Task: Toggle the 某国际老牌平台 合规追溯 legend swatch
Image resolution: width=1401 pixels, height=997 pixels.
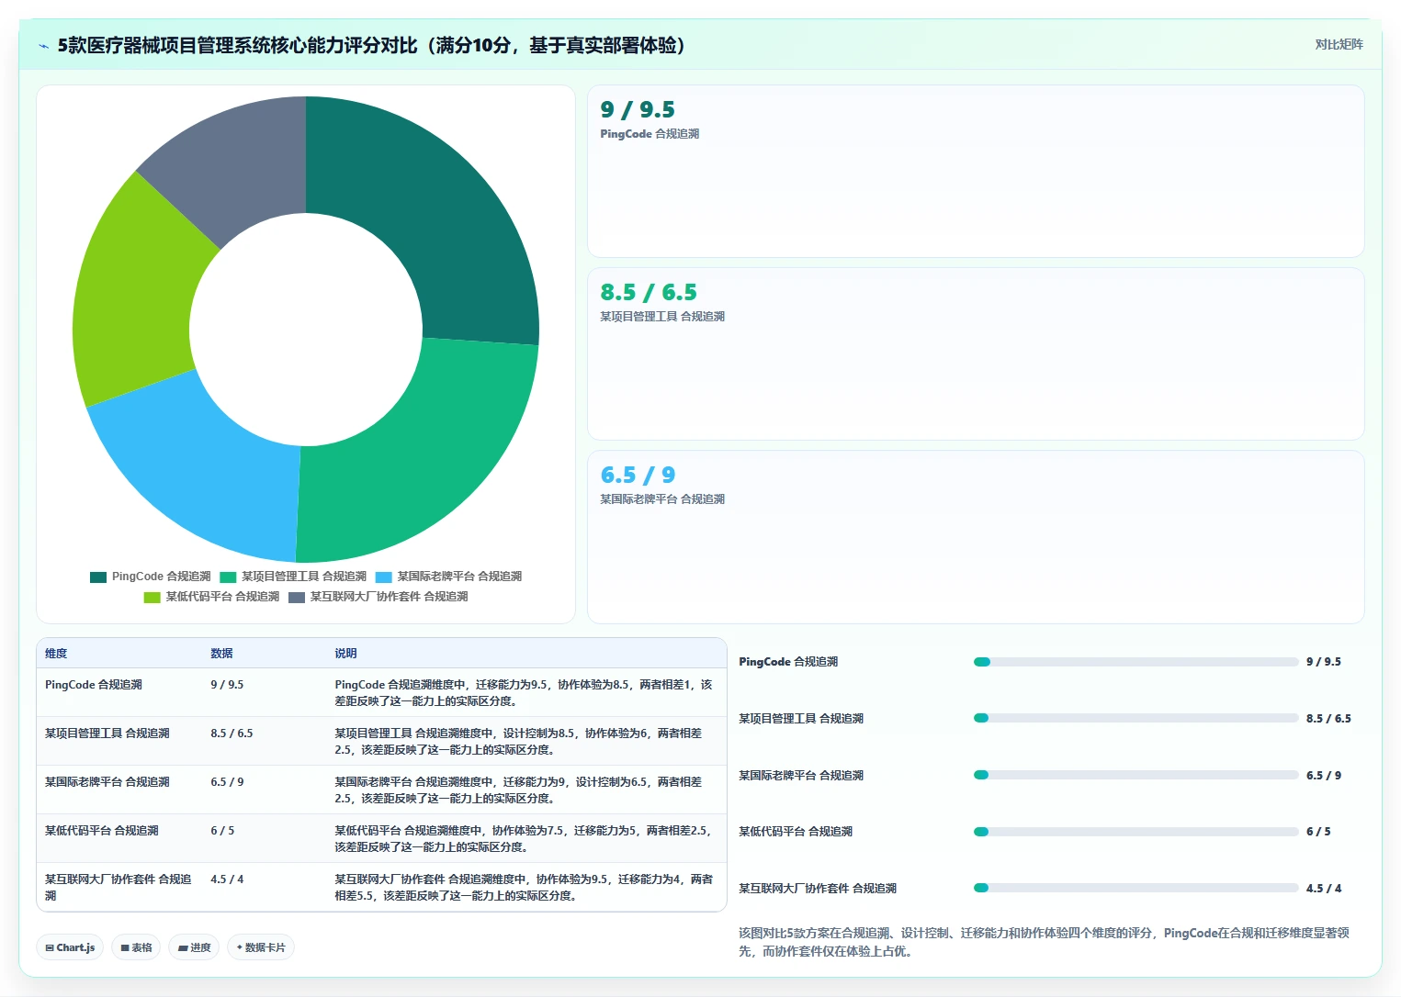Action: (x=384, y=577)
